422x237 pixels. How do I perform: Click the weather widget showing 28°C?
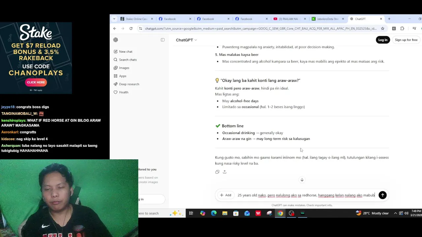[373, 213]
